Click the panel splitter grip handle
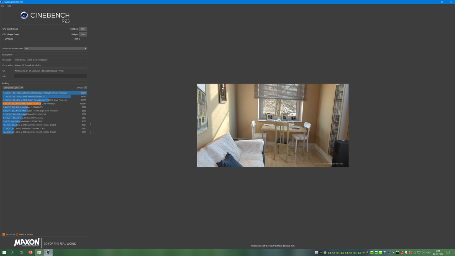The width and height of the screenshot is (455, 256). point(90,128)
